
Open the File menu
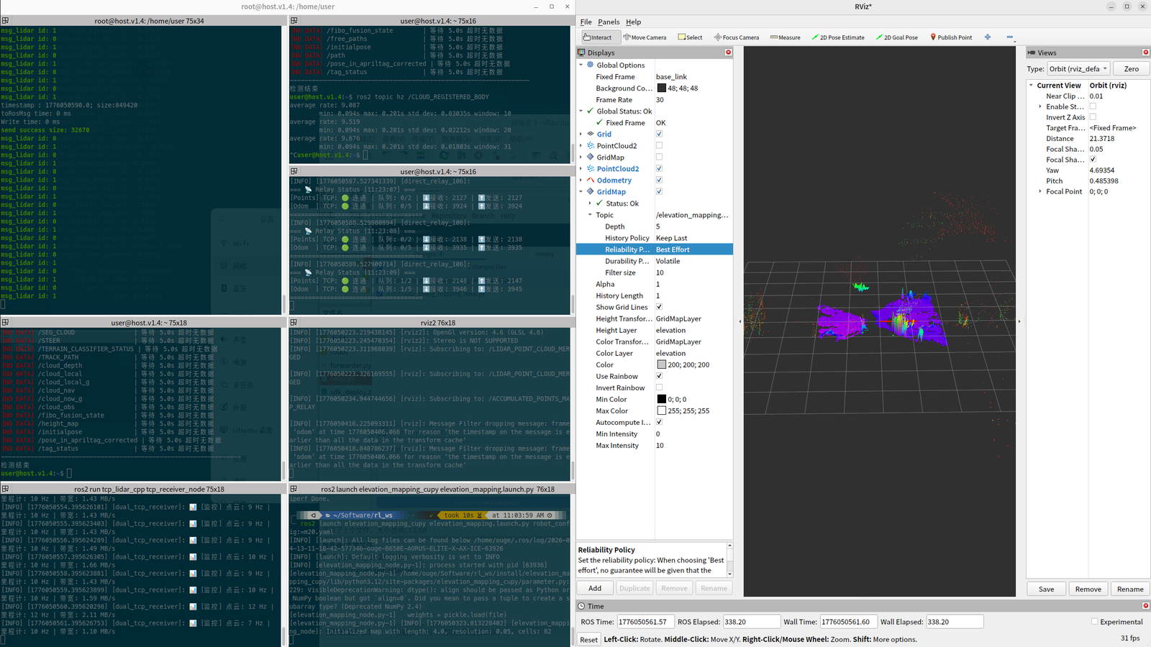586,22
